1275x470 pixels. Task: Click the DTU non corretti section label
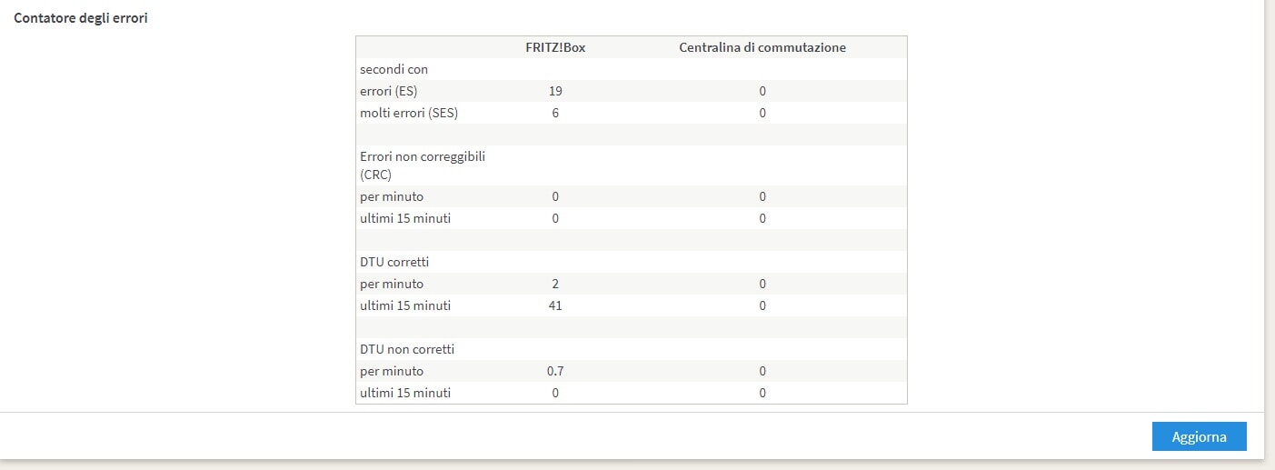406,349
